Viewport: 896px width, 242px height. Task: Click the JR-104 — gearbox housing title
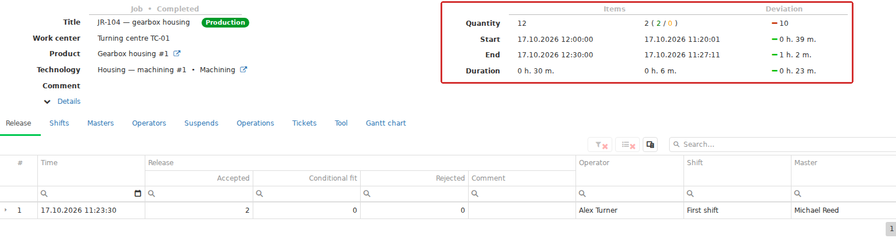pyautogui.click(x=144, y=22)
